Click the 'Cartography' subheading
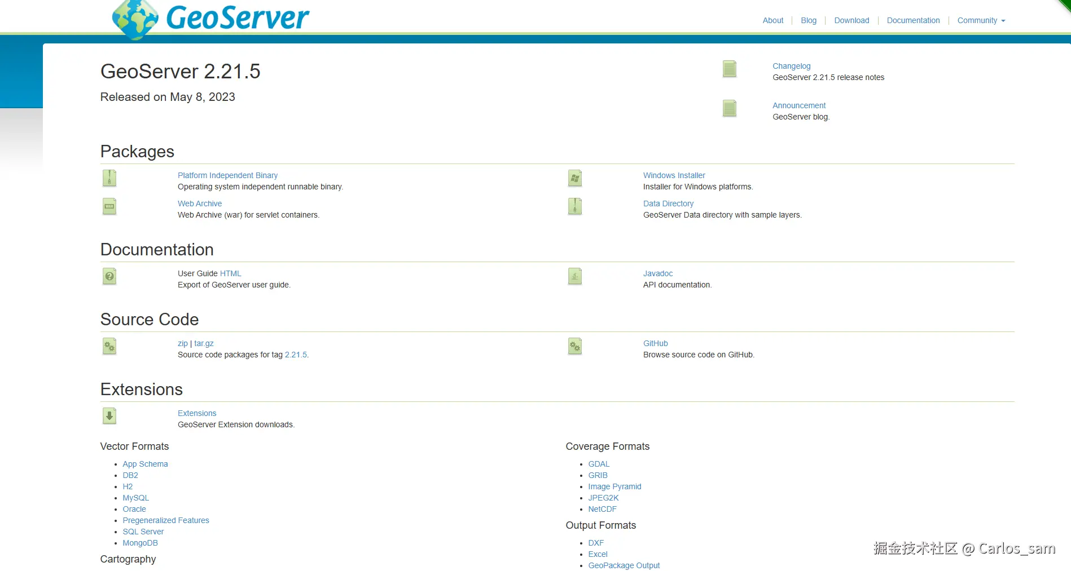Screen dimensions: 1071x571 coord(128,559)
